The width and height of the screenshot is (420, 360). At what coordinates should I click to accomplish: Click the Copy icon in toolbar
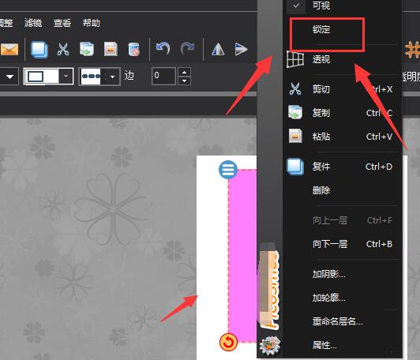87,49
